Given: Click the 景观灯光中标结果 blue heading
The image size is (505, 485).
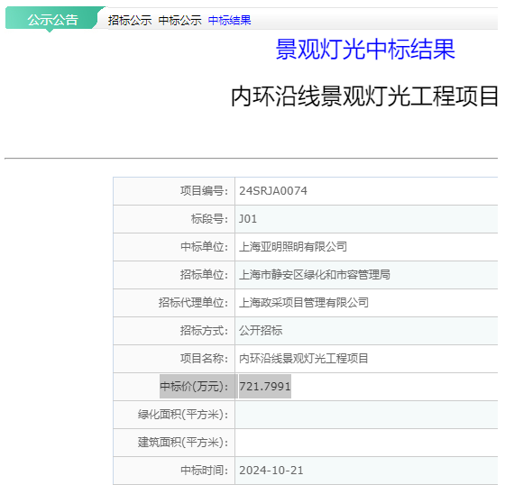Looking at the screenshot, I should pos(365,50).
